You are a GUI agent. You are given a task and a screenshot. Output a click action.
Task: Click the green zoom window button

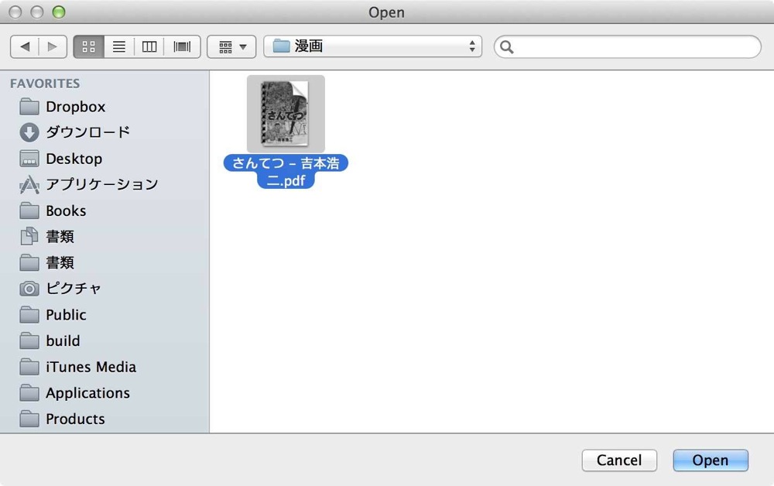pyautogui.click(x=59, y=12)
